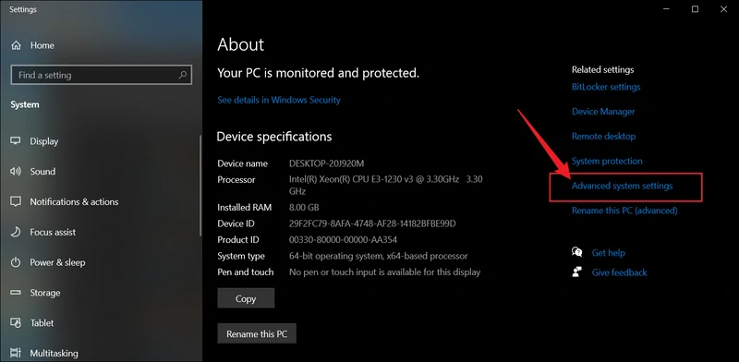The height and width of the screenshot is (362, 739).
Task: Focus the Find a setting field
Action: 101,75
